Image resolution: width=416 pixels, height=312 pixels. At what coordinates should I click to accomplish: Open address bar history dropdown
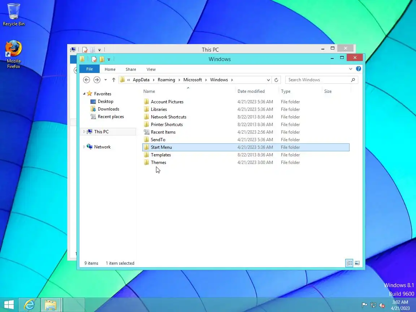pyautogui.click(x=268, y=80)
